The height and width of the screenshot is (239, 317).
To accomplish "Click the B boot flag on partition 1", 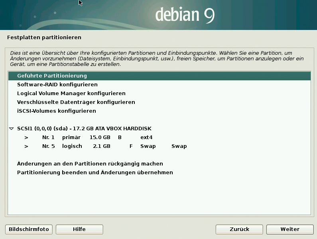I will coord(120,137).
